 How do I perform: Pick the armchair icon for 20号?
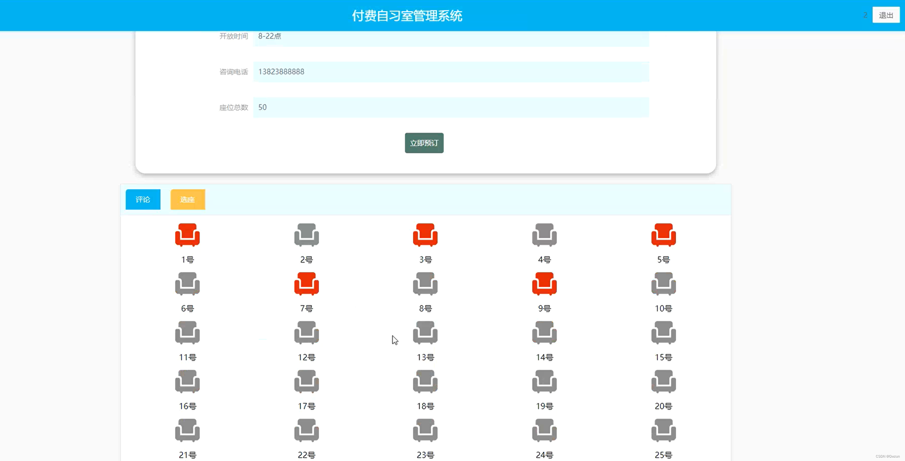pyautogui.click(x=663, y=381)
